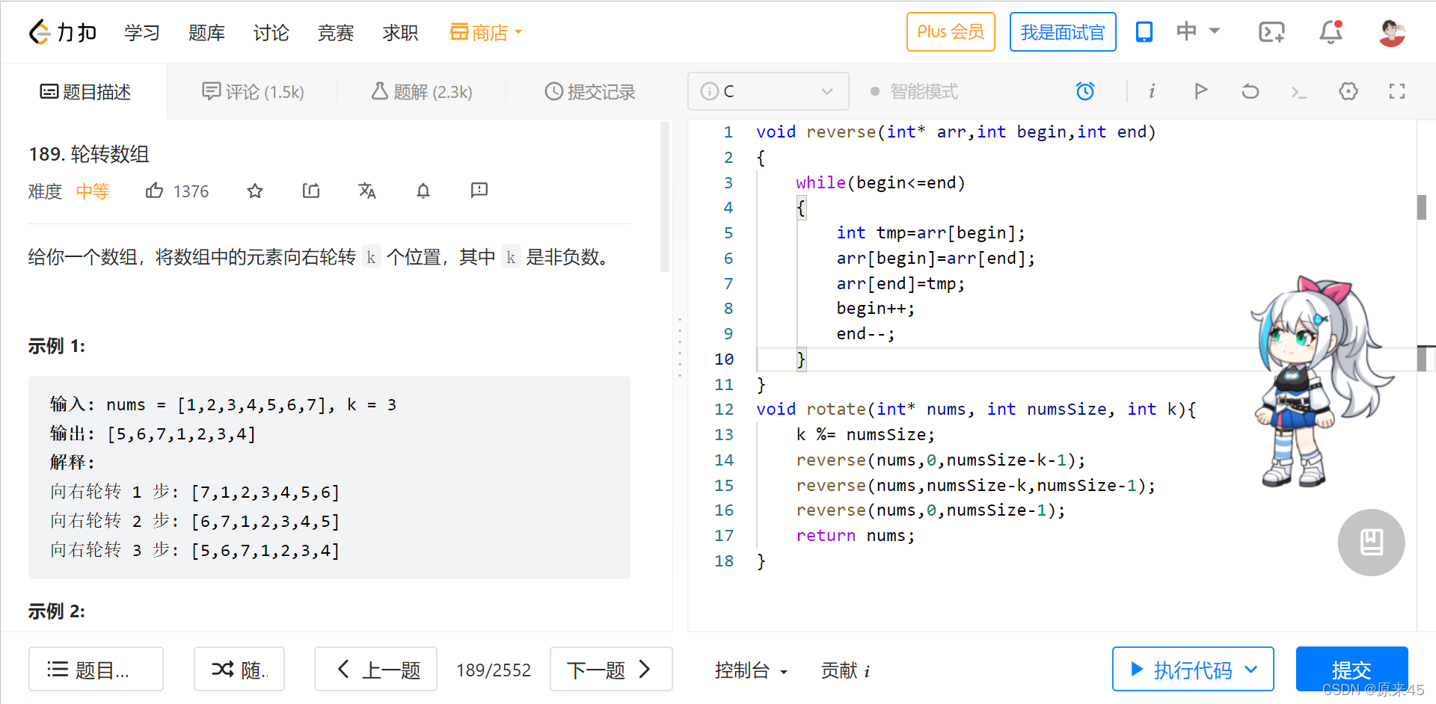Submit the solution with the 提交 button
1436x704 pixels.
click(1351, 669)
